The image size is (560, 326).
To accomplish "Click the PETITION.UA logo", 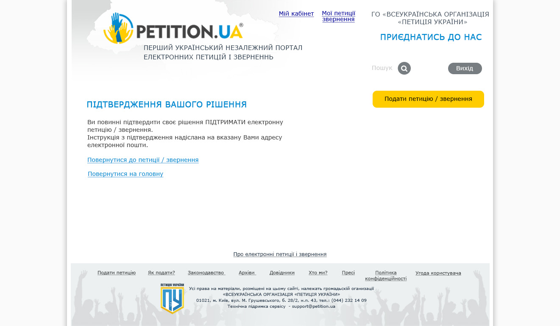I will click(173, 28).
